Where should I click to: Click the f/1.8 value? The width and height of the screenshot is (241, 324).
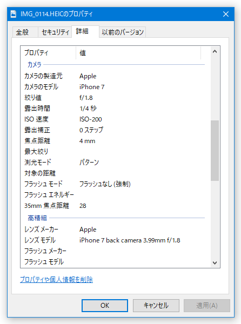pyautogui.click(x=86, y=98)
